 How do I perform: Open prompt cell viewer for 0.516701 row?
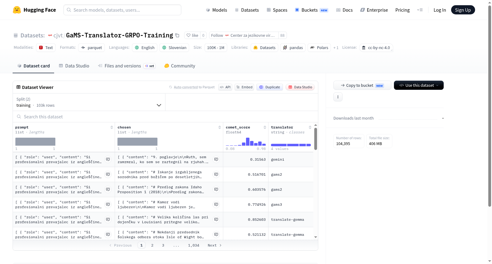click(108, 174)
